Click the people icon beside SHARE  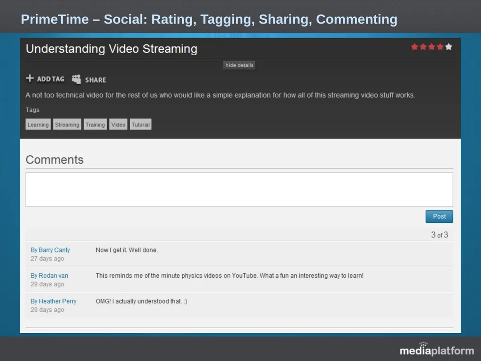pyautogui.click(x=76, y=79)
